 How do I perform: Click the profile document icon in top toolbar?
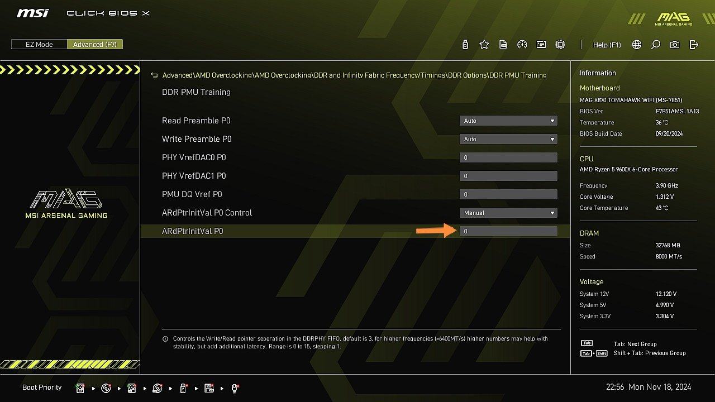coord(503,45)
